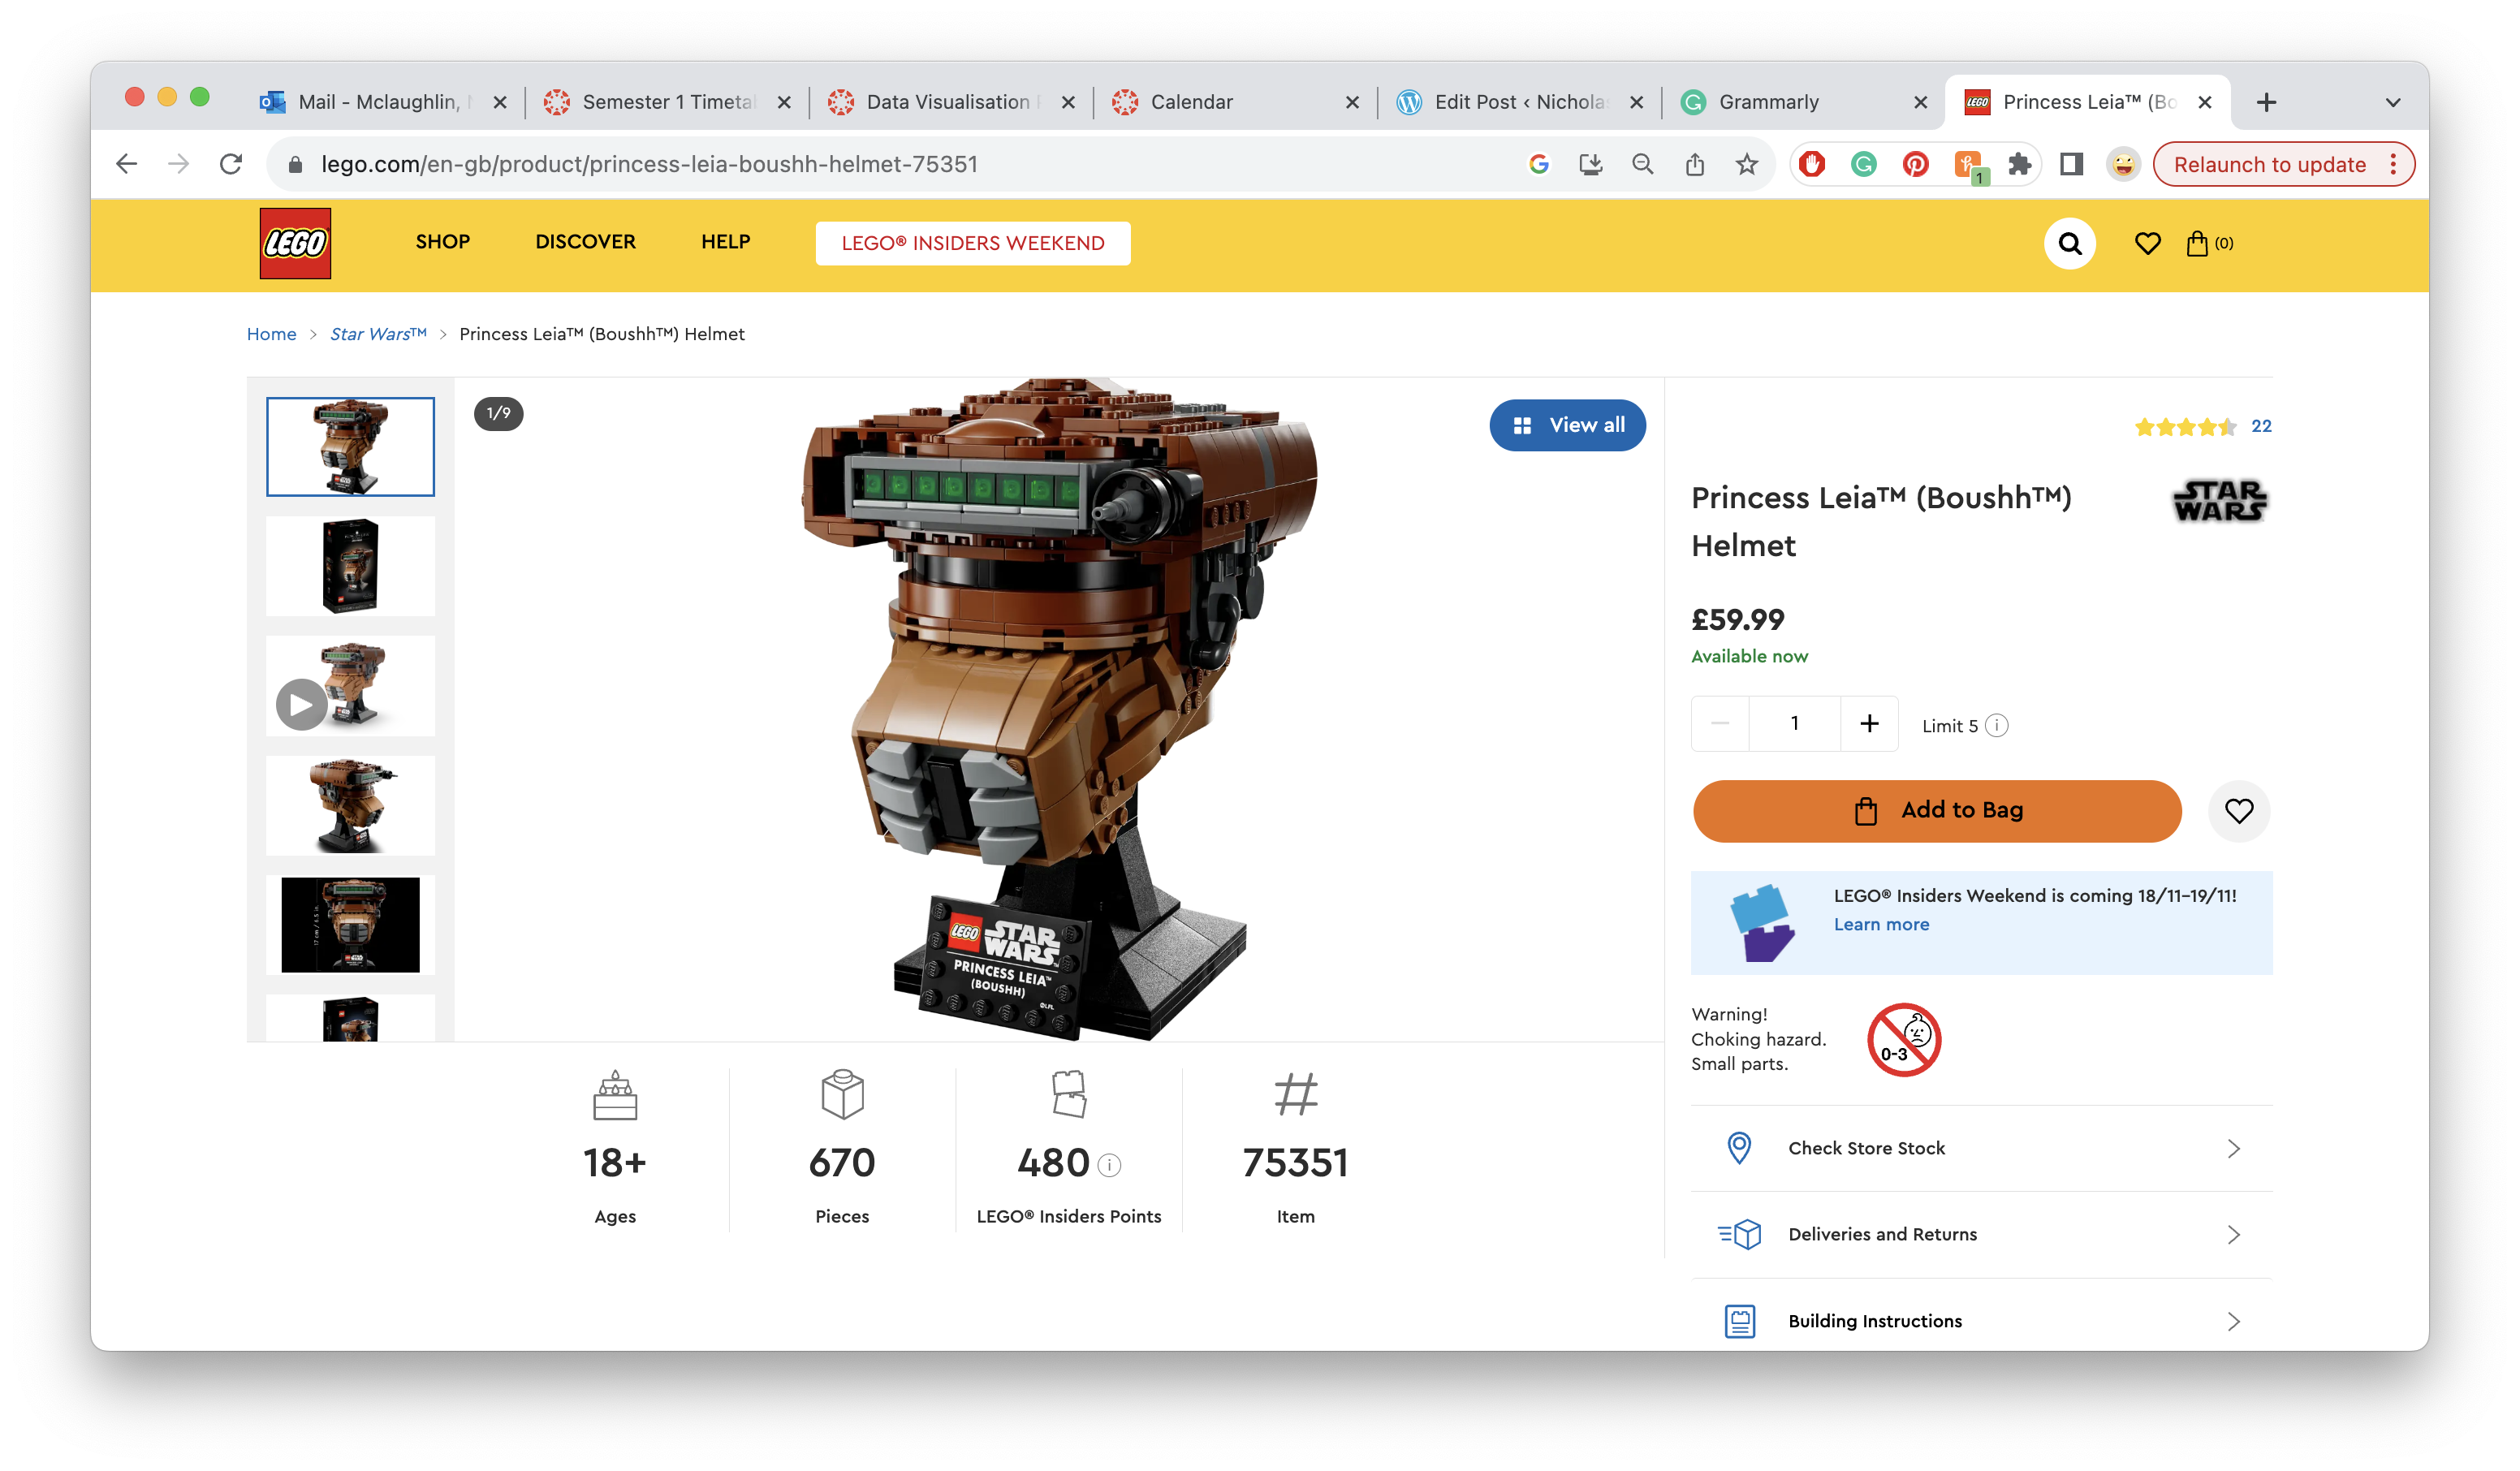
Task: Open search with magnifying glass icon
Action: pos(2069,243)
